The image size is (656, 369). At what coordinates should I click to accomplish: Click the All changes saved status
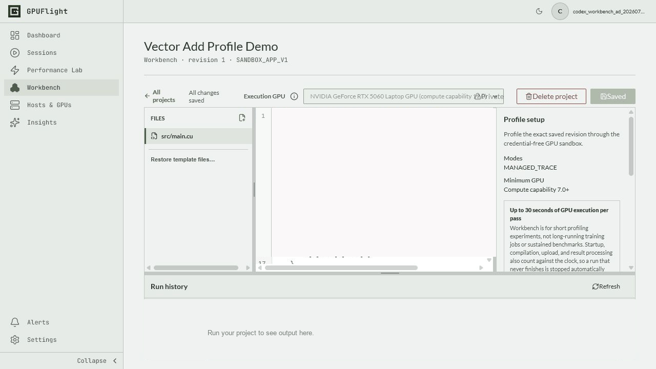point(204,96)
